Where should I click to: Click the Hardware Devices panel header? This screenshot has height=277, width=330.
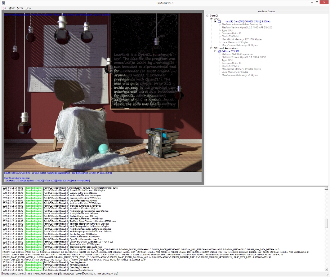pyautogui.click(x=267, y=11)
